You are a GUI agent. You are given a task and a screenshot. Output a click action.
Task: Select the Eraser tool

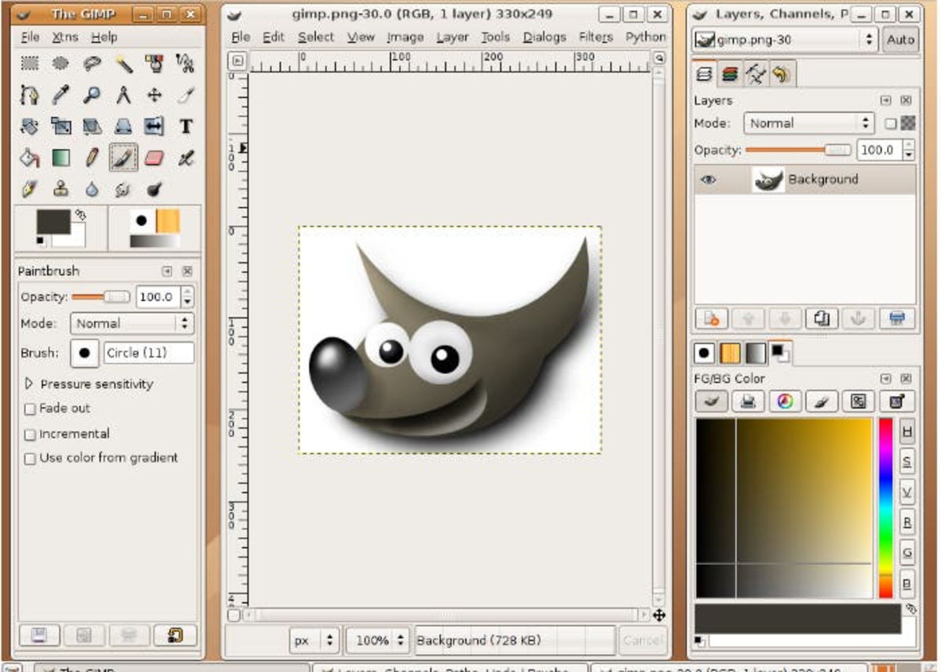(154, 158)
